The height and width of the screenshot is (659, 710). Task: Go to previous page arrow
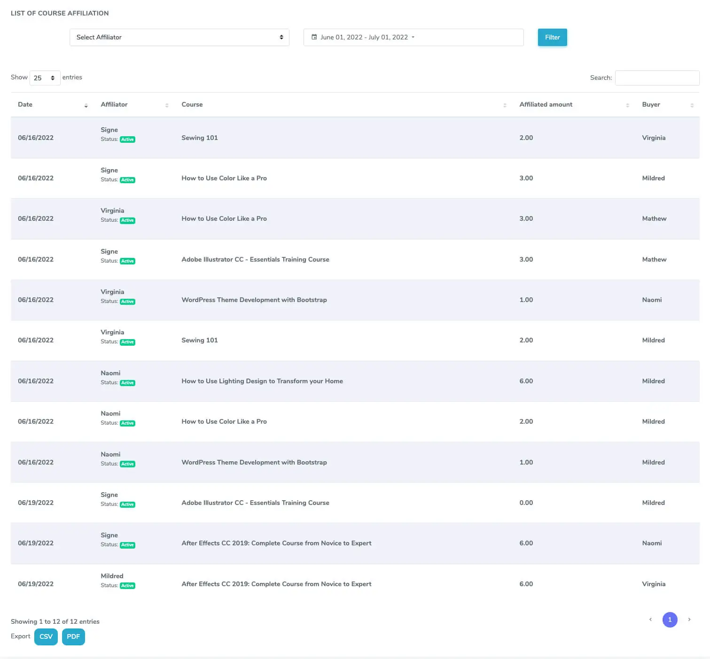pos(650,620)
